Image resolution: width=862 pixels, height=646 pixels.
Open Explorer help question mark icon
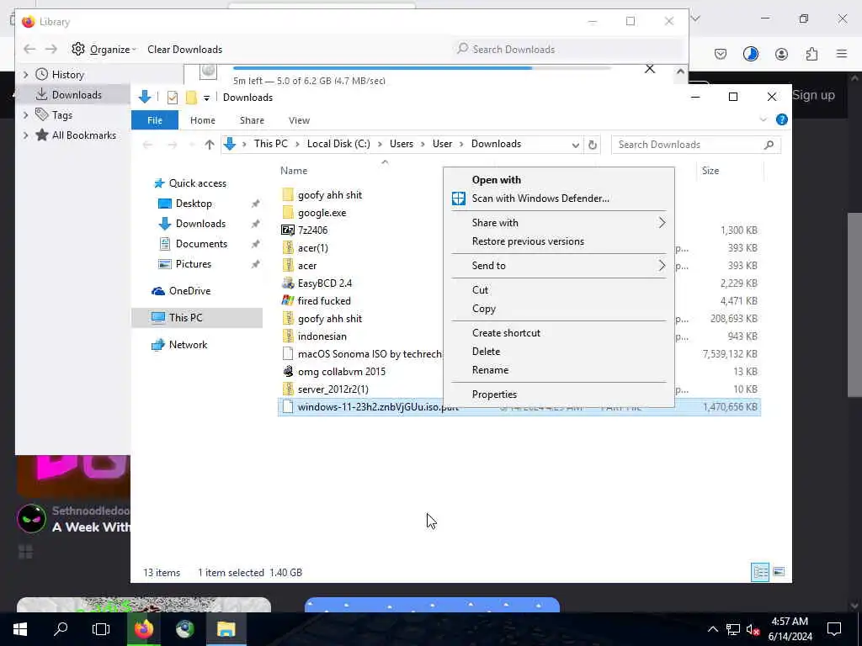781,119
